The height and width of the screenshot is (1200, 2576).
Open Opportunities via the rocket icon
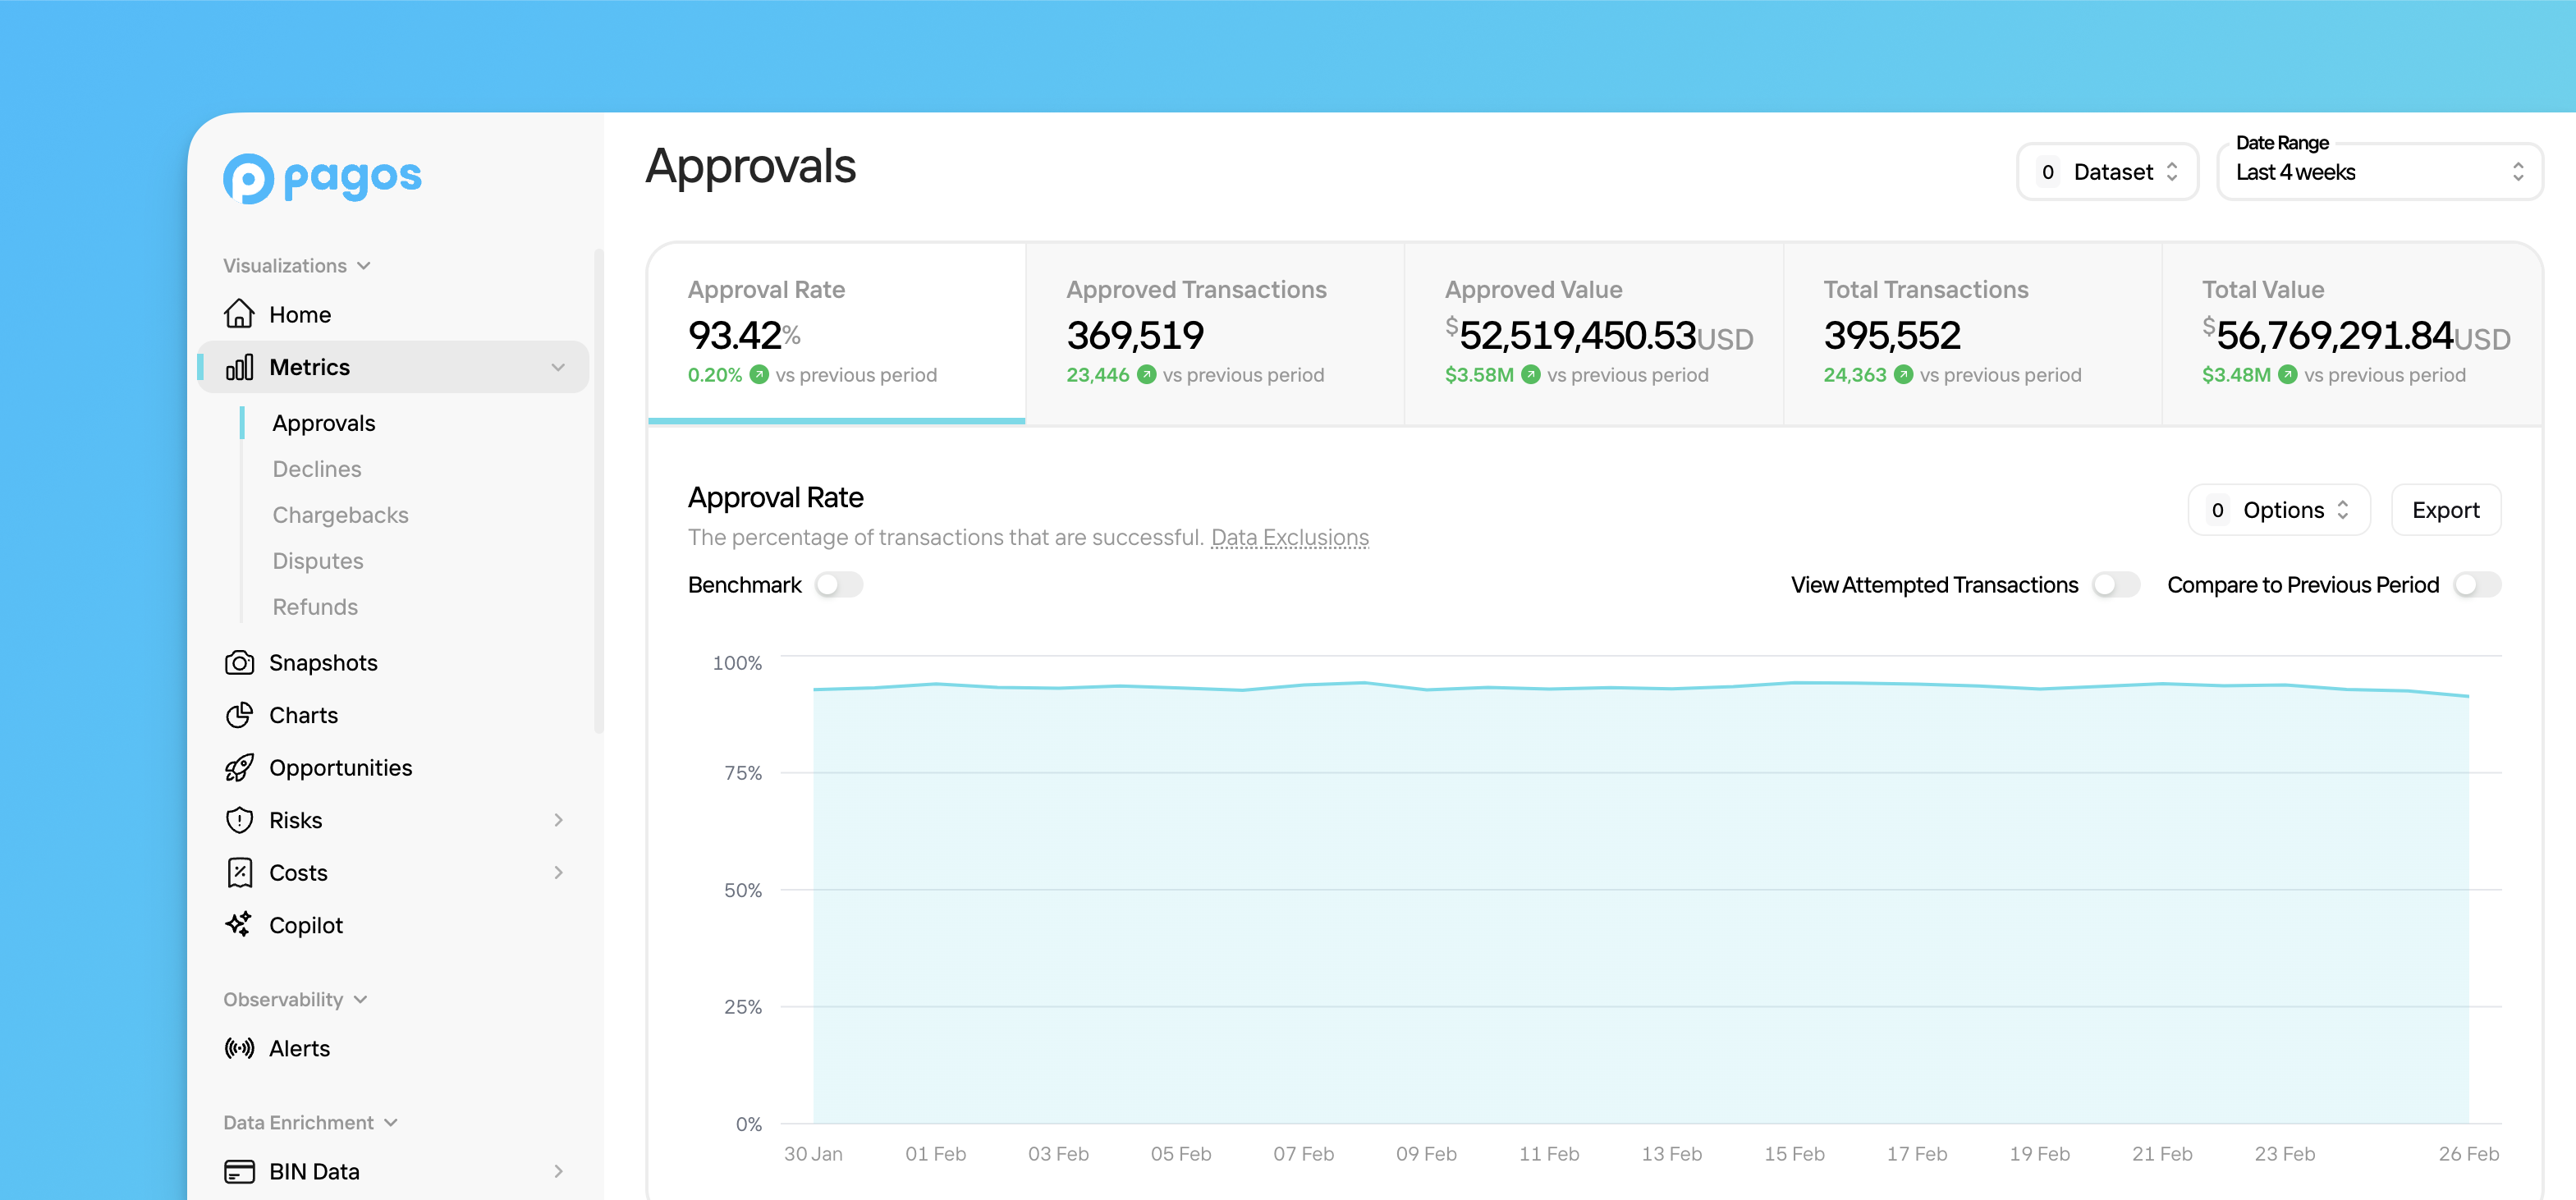pyautogui.click(x=239, y=767)
